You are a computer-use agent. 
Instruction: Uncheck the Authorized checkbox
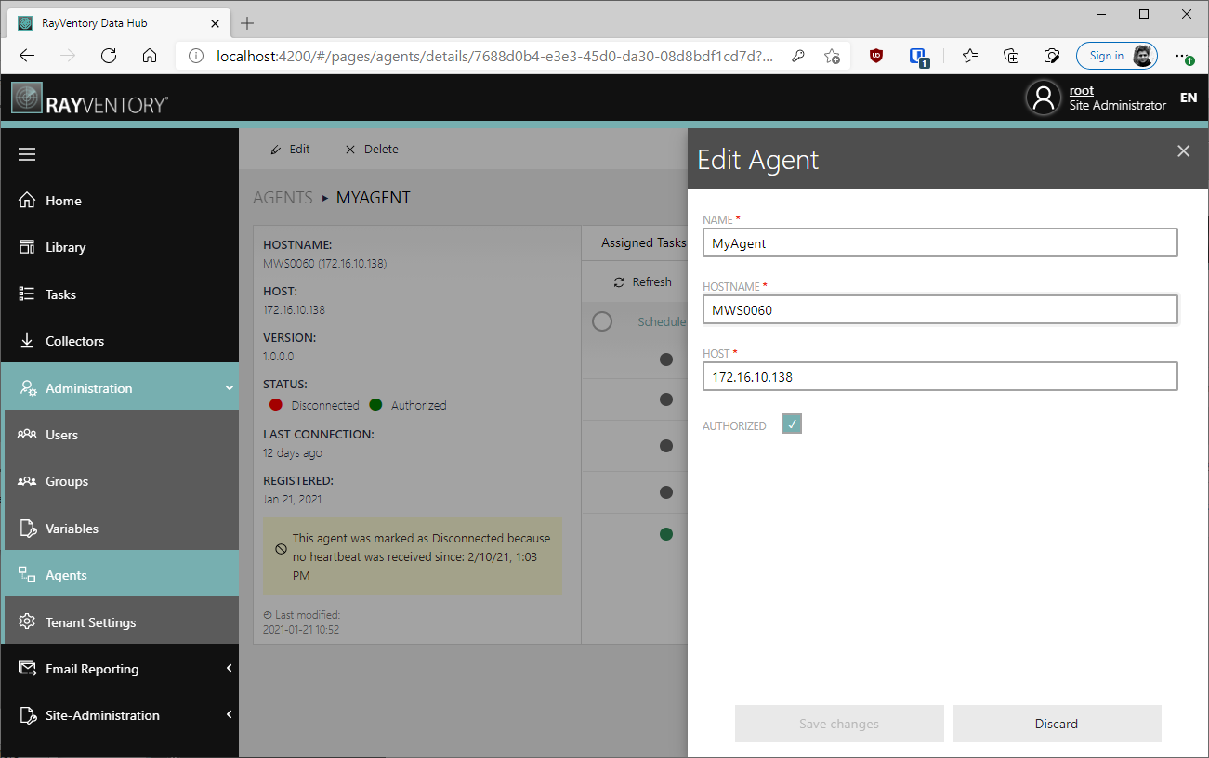point(791,423)
